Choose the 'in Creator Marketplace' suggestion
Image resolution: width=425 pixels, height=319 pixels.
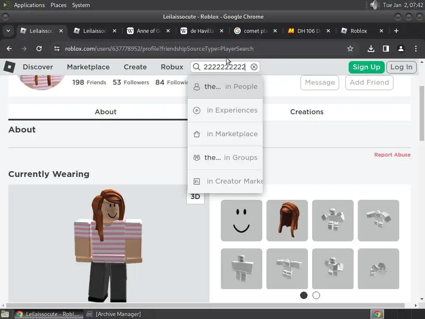point(225,181)
